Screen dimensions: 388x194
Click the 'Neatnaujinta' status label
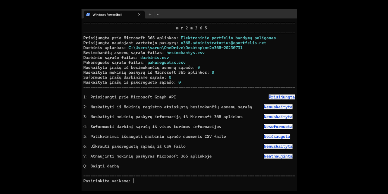278,156
